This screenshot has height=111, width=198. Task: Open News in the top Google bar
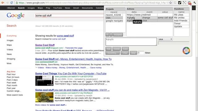[67, 8]
